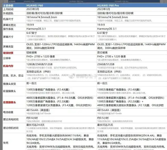
Task: Click HarmonyOS 3.1 in the P60 Pro column
Action: (107, 29)
